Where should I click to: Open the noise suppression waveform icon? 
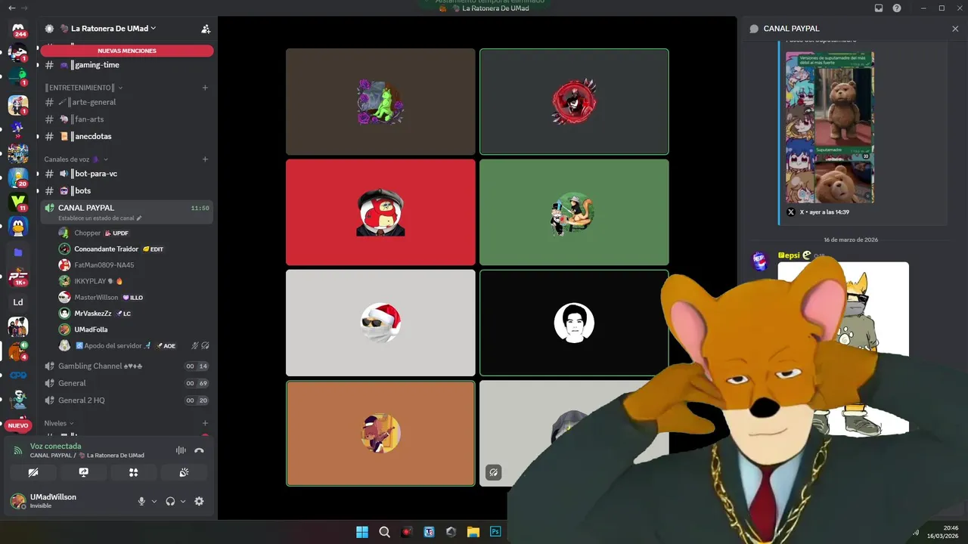[x=181, y=450]
